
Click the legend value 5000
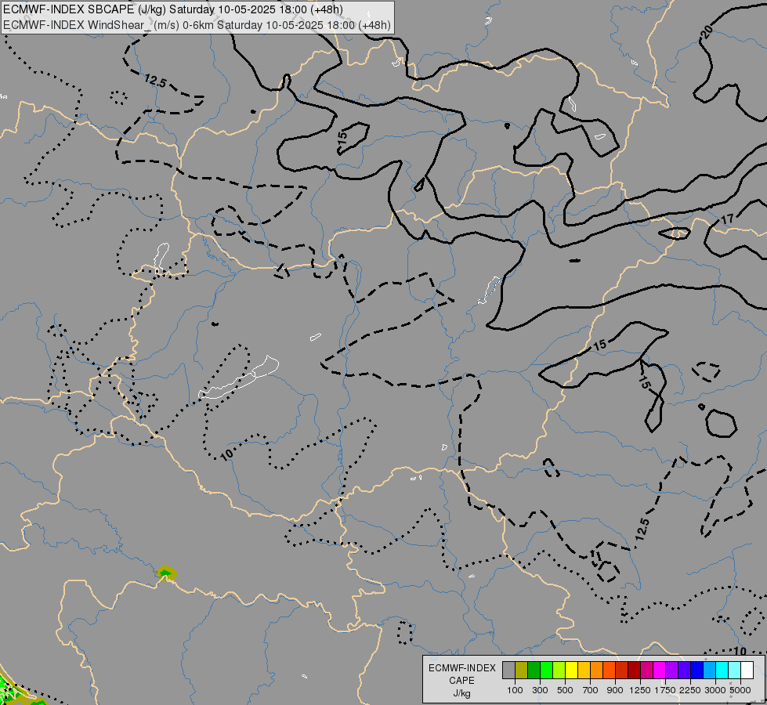tap(740, 690)
